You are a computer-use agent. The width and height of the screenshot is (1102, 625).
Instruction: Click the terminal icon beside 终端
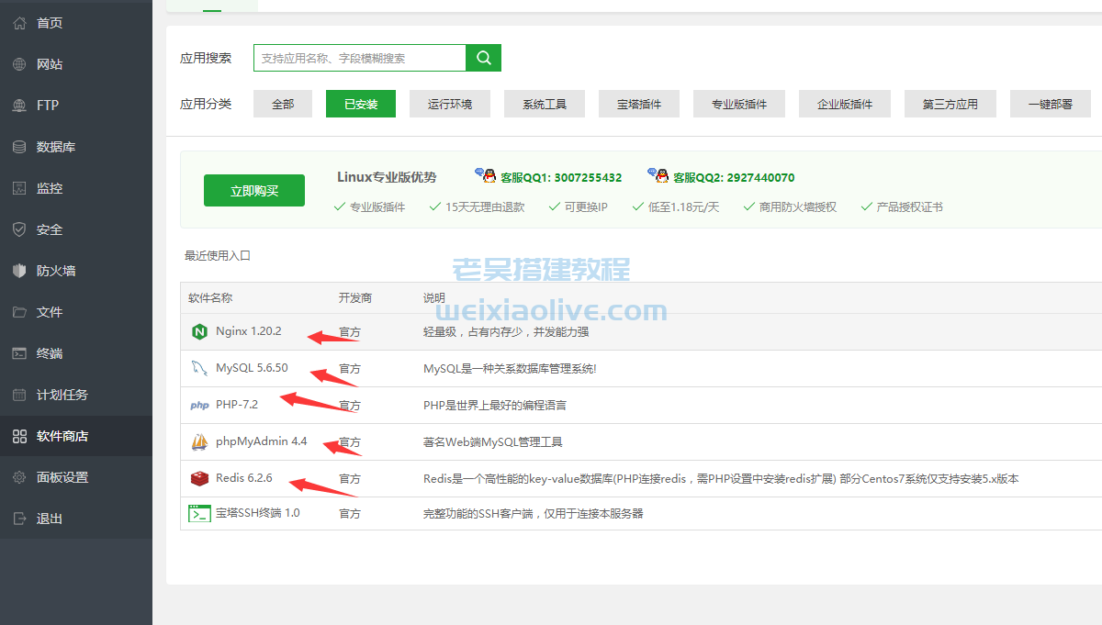pyautogui.click(x=19, y=353)
